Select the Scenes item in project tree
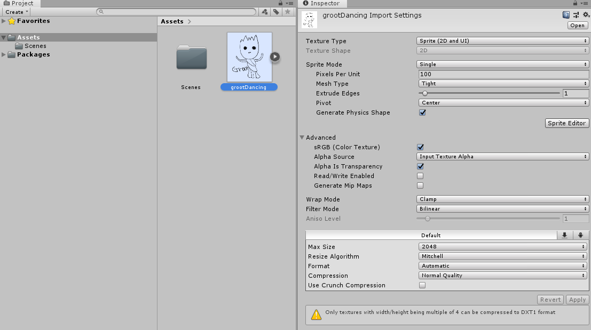Screen dimensions: 591x330 pyautogui.click(x=35, y=46)
